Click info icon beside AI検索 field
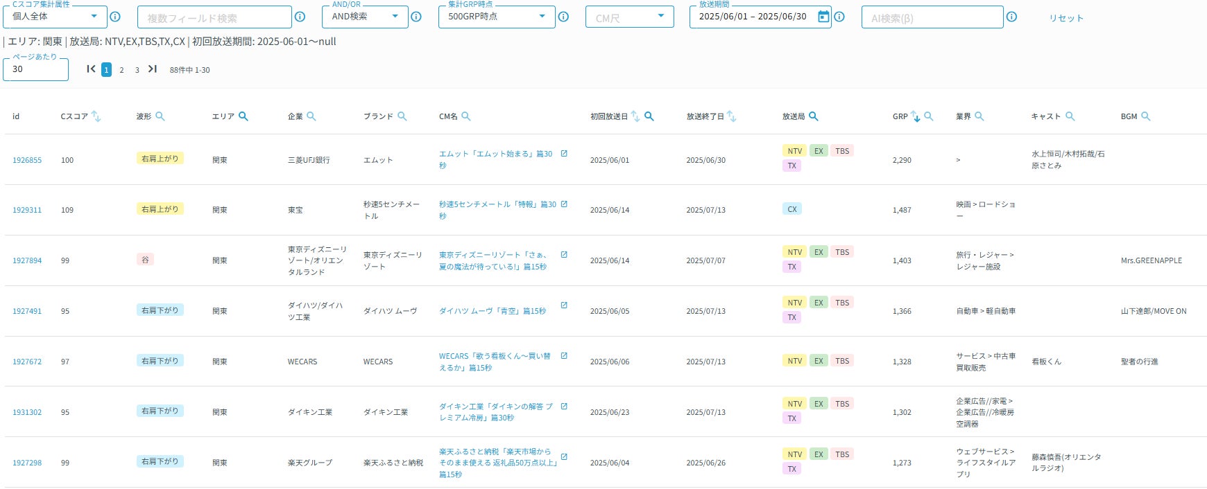This screenshot has height=489, width=1207. click(x=1011, y=17)
